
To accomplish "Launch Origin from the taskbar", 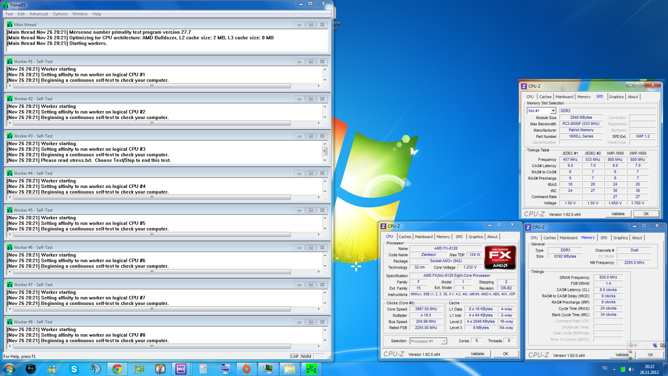I will click(x=247, y=369).
